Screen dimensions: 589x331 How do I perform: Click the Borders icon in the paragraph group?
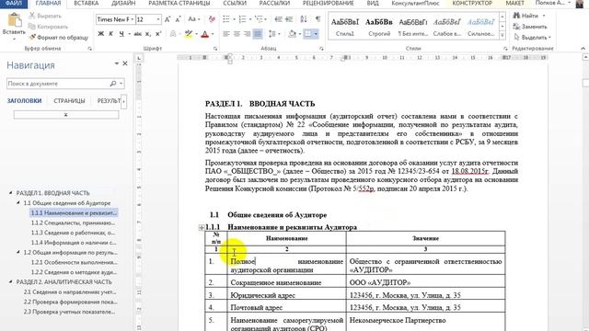click(307, 34)
